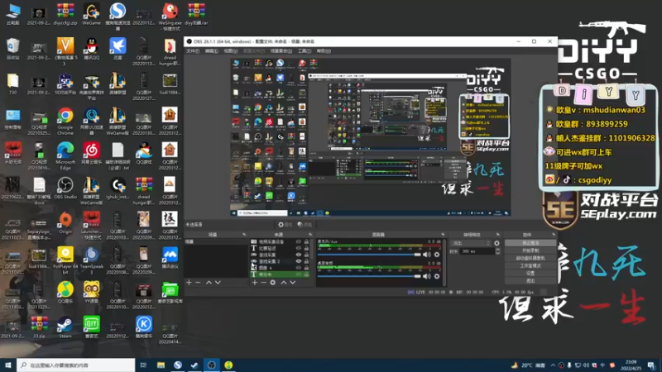Viewport: 662px width, 372px height.
Task: Select the 网易云音乐 desktop icon
Action: pos(91,154)
